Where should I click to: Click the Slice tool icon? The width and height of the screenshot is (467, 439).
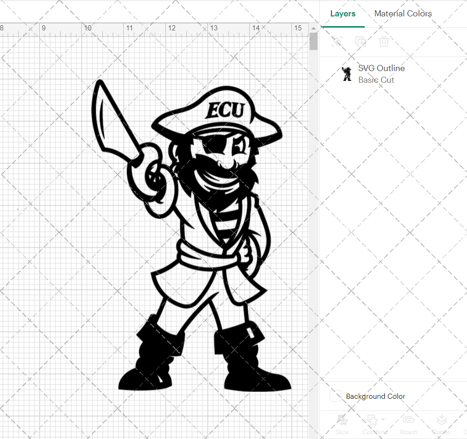(342, 420)
